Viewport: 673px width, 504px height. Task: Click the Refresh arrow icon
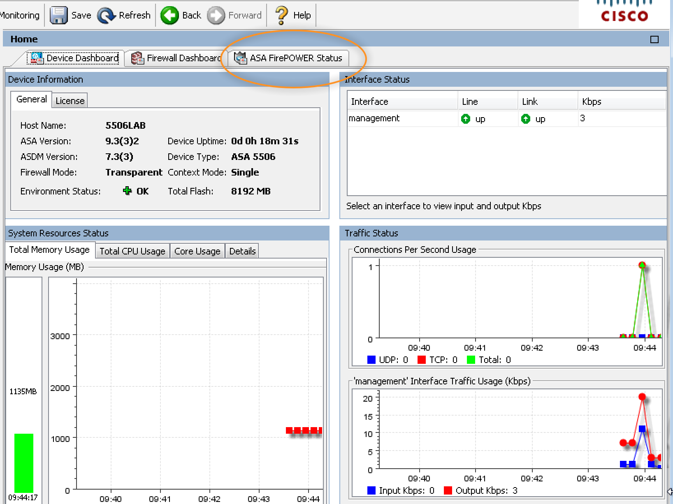(107, 16)
